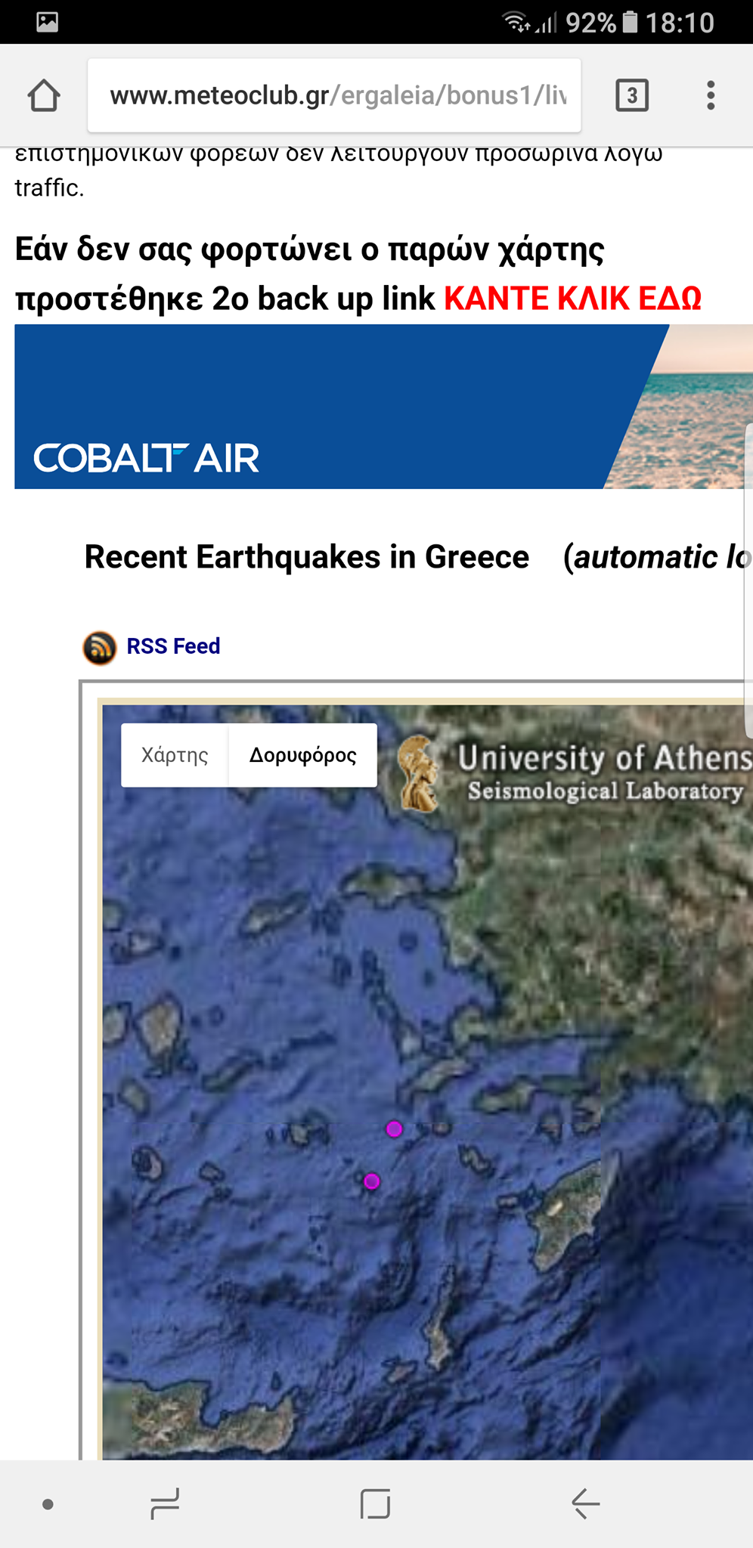This screenshot has width=753, height=1548.
Task: Switch map to Δορυφόρος satellite view
Action: pyautogui.click(x=302, y=755)
